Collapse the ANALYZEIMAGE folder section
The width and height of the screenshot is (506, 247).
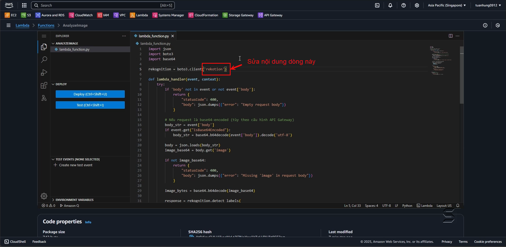tap(90, 43)
